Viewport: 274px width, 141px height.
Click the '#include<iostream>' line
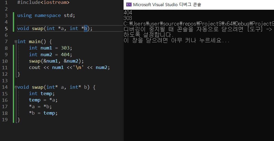coord(43,3)
